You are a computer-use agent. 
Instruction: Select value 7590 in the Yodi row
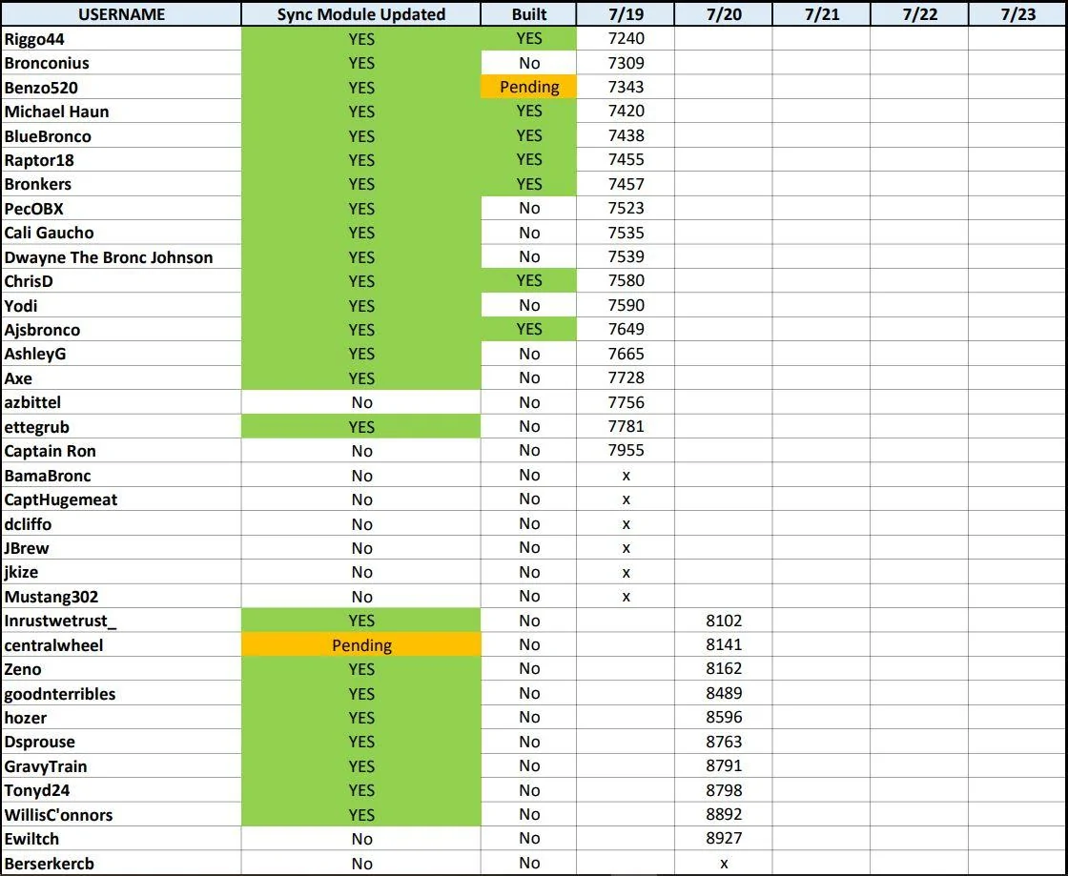(626, 305)
